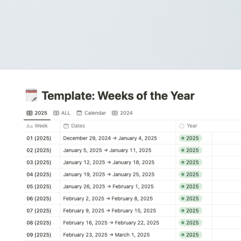Click the green 2025 tag in week 03 row
This screenshot has height=241, width=241.
190,162
